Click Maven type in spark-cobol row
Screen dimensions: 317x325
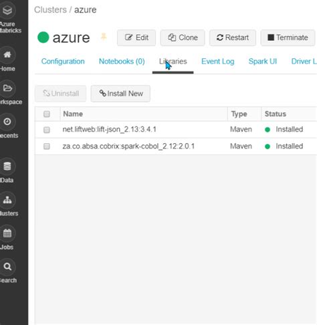point(241,146)
